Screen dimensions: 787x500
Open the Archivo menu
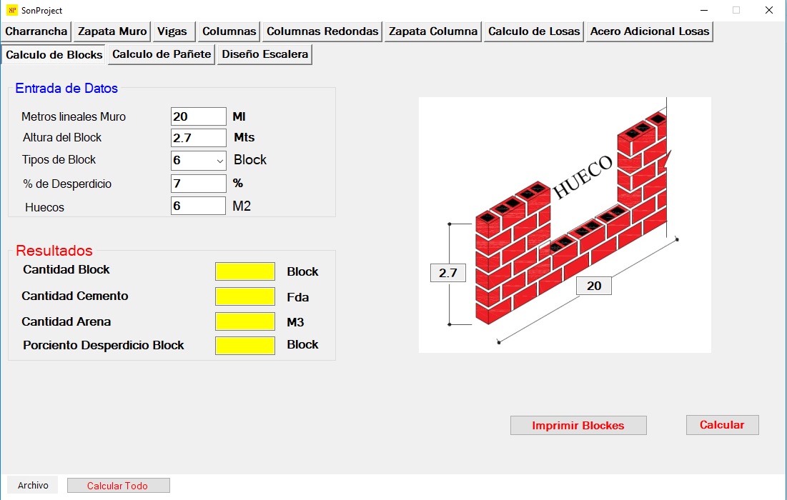31,484
